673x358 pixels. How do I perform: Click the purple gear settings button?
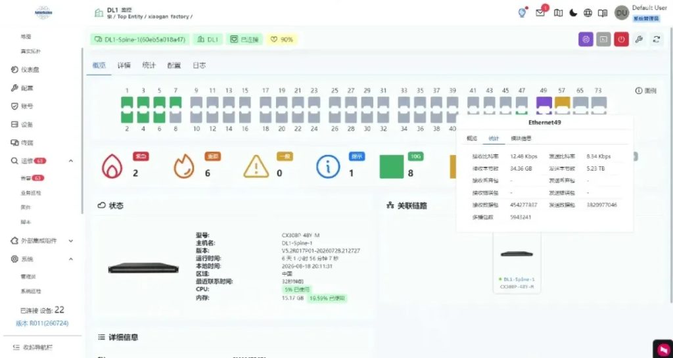(586, 39)
